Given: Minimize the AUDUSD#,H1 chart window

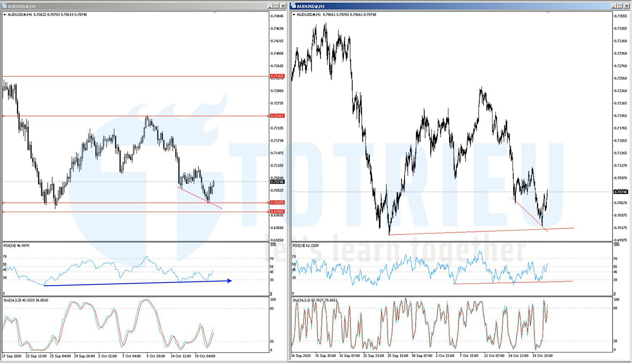Looking at the screenshot, I should (x=613, y=6).
